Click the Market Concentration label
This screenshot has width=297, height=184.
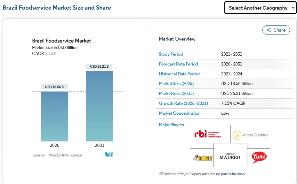(x=180, y=113)
